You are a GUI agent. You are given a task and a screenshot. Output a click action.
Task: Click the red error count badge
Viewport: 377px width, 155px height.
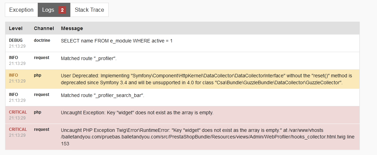pos(62,10)
